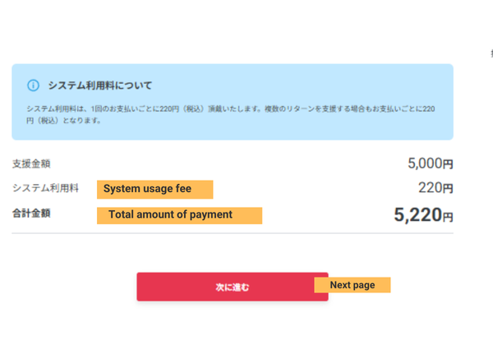Click the 円 symbol after 5,220
This screenshot has width=493, height=340.
coord(448,218)
